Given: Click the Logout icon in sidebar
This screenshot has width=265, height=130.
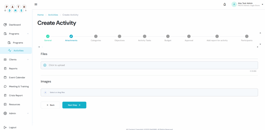Looking at the screenshot, I should (5, 127).
